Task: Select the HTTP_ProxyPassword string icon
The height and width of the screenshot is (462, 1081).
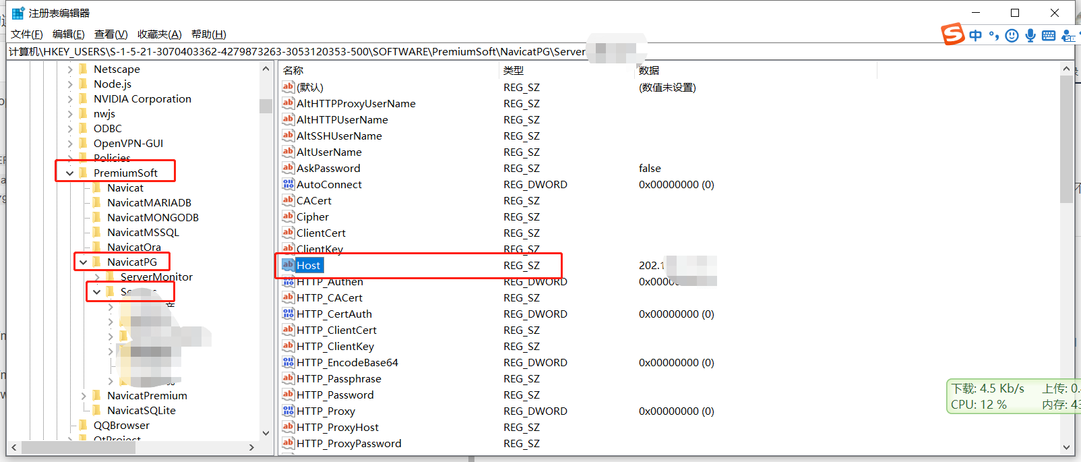Action: coord(288,443)
